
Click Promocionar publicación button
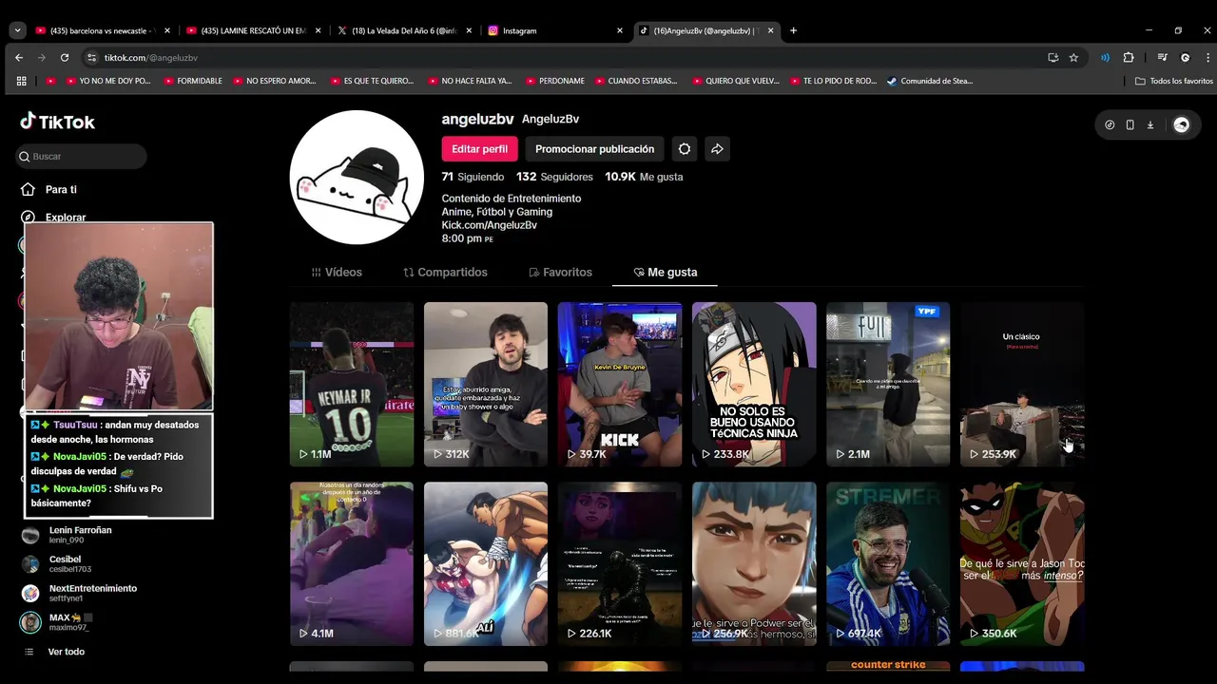coord(594,149)
